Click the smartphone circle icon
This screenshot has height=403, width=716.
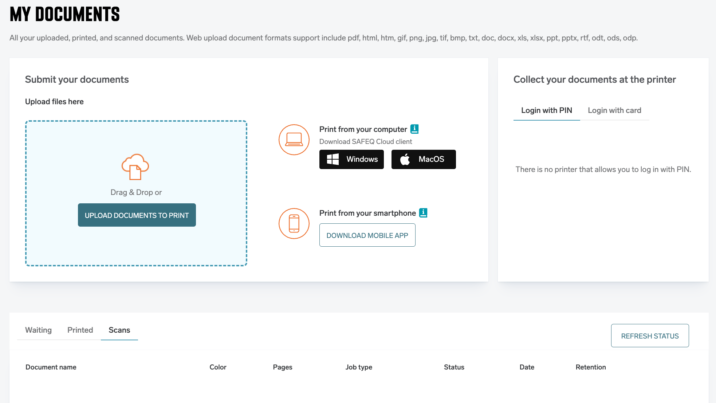click(294, 223)
